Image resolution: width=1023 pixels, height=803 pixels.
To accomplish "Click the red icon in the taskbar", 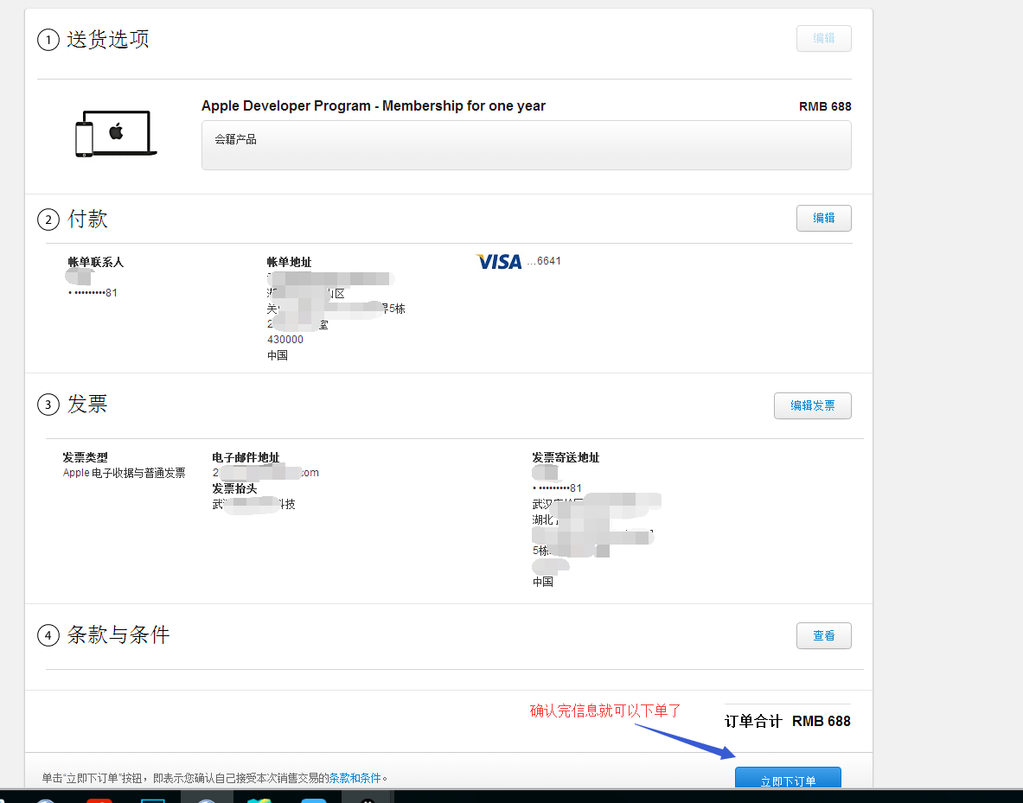I will coord(99,800).
